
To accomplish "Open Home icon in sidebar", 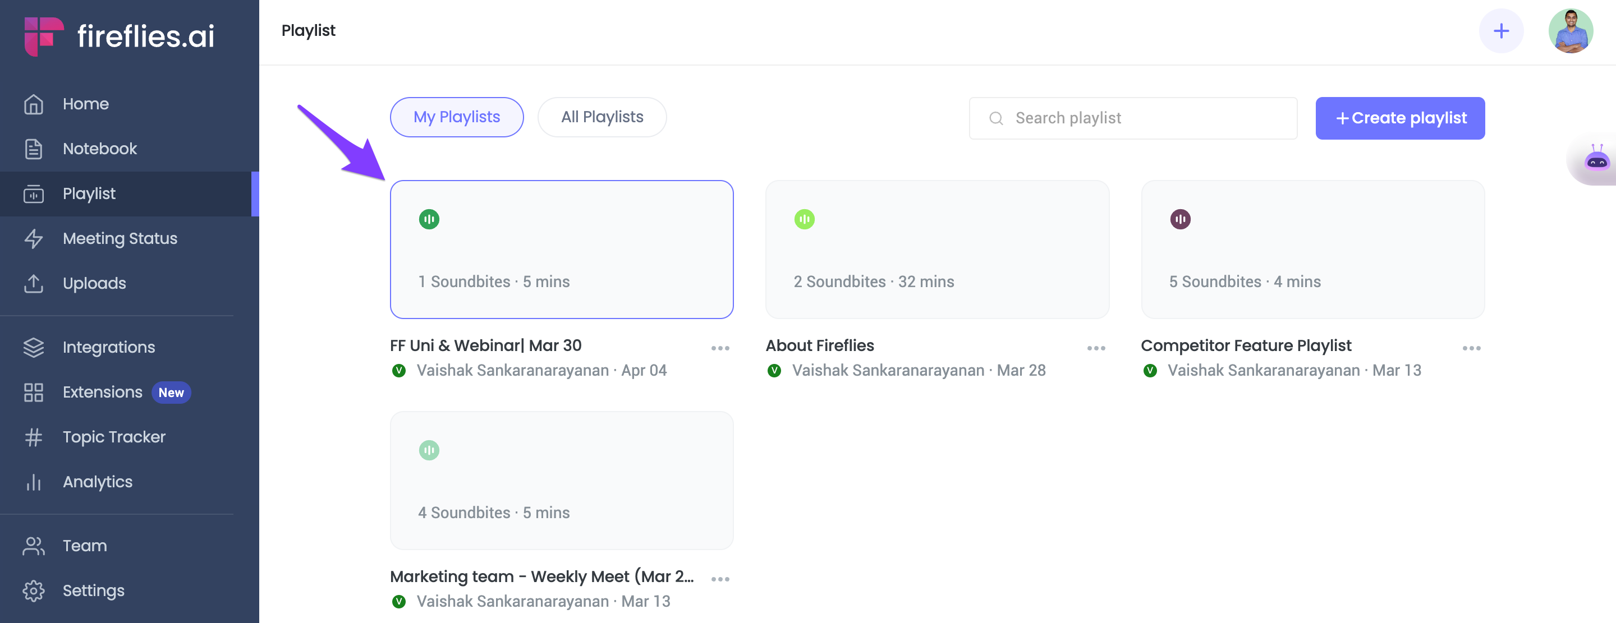I will click(x=33, y=104).
